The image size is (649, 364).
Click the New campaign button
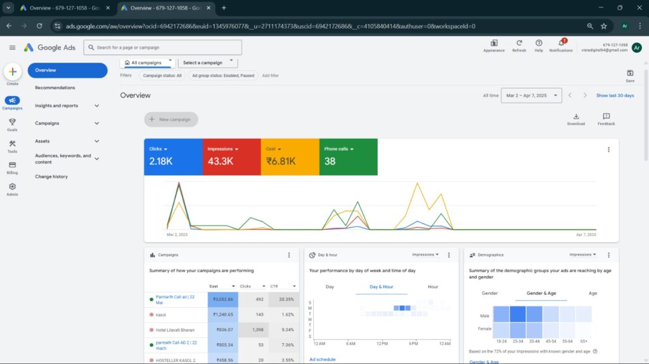(171, 120)
